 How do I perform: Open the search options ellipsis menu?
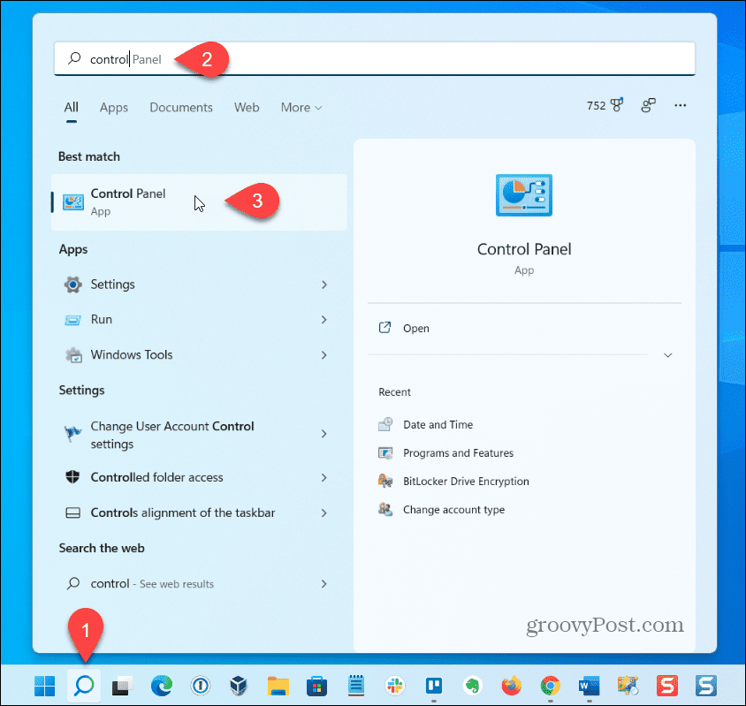point(680,105)
